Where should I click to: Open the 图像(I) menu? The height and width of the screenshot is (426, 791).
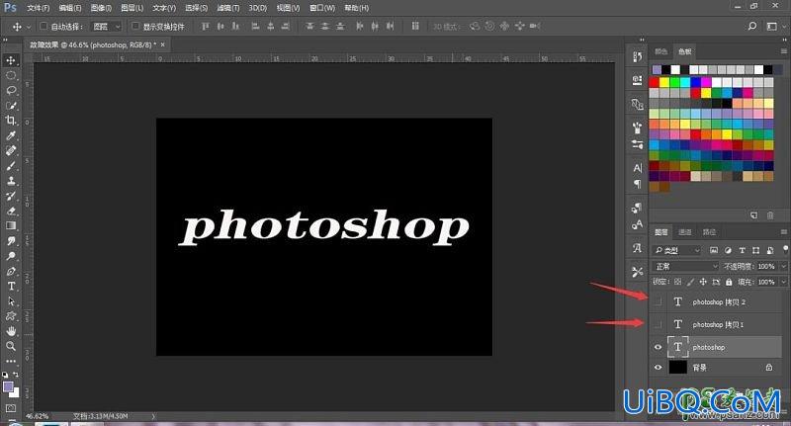pyautogui.click(x=101, y=8)
